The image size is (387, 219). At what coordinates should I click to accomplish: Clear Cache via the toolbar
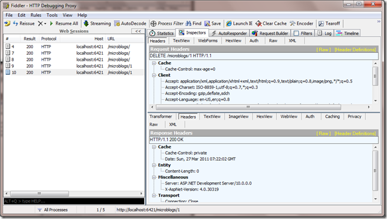point(271,23)
